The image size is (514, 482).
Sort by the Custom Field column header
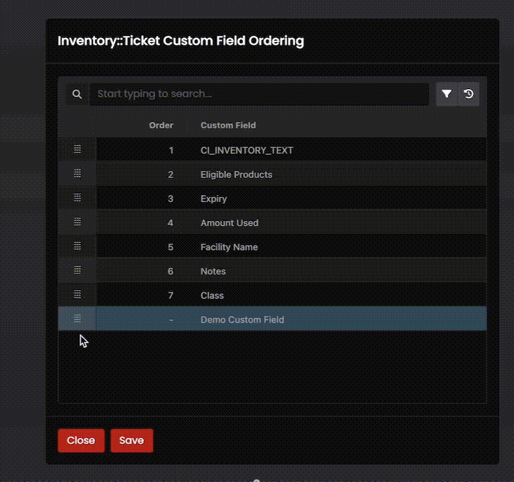(228, 125)
